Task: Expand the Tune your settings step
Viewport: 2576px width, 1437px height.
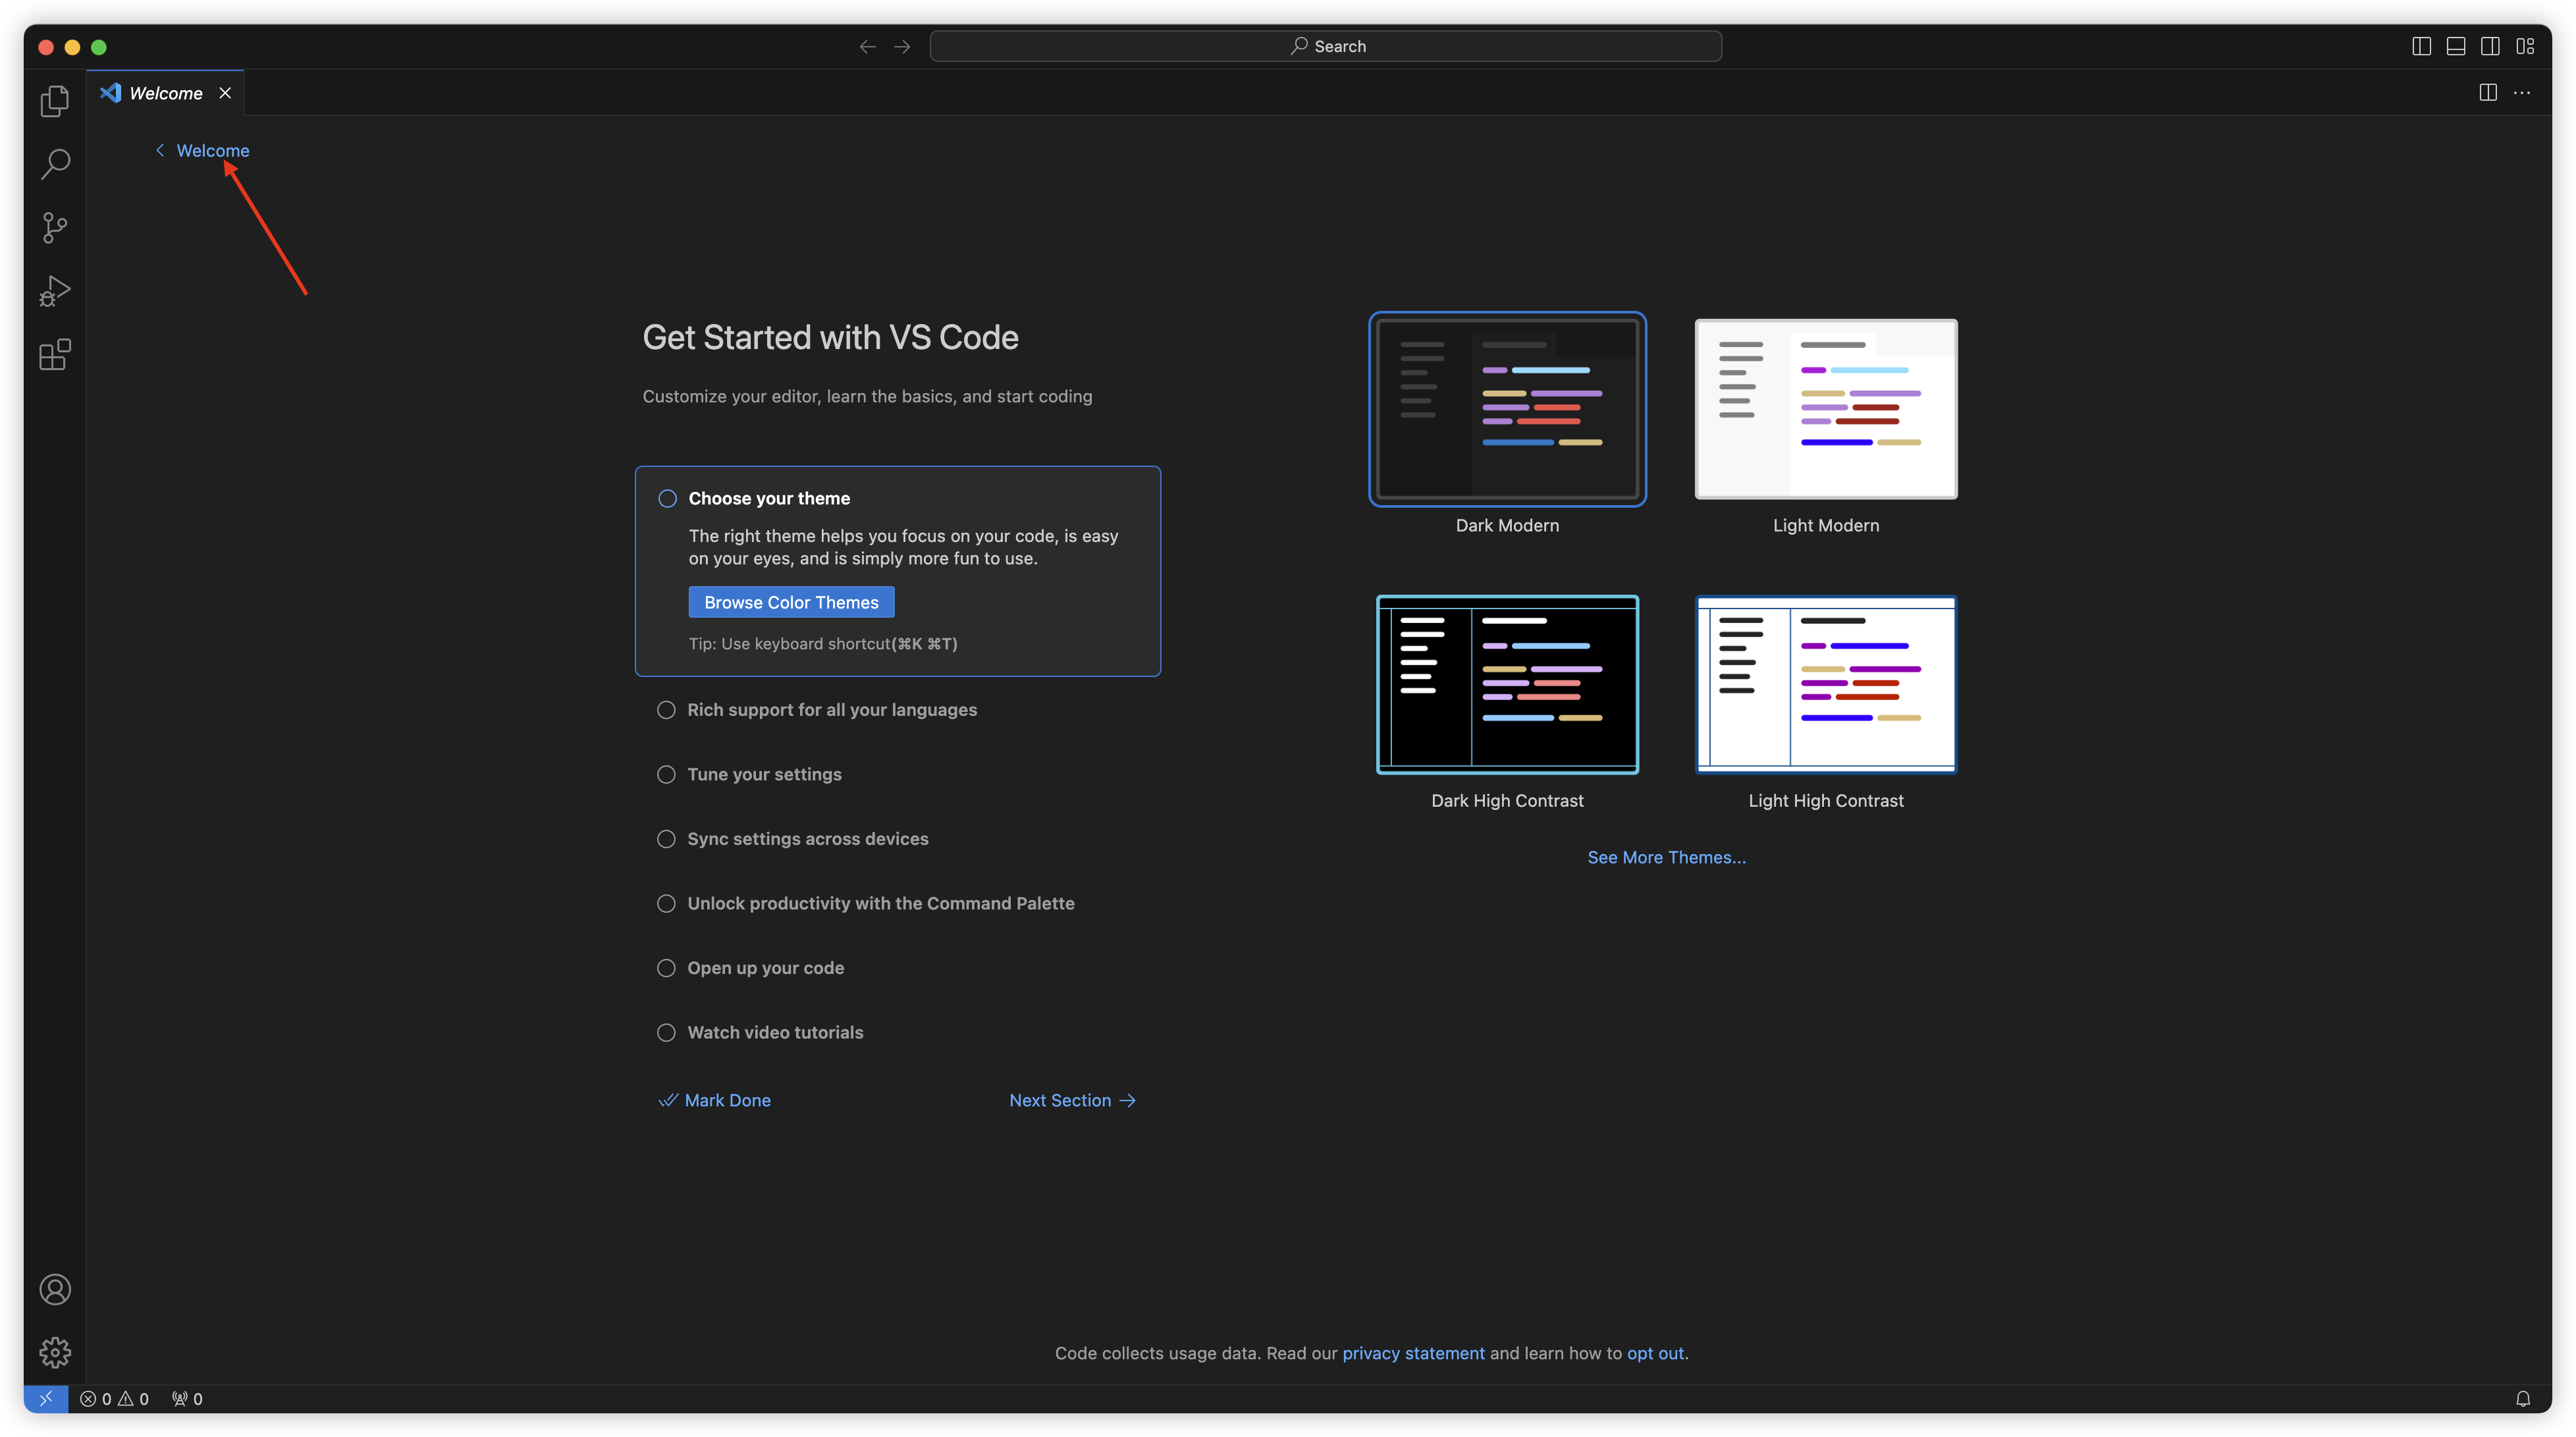Action: [764, 774]
